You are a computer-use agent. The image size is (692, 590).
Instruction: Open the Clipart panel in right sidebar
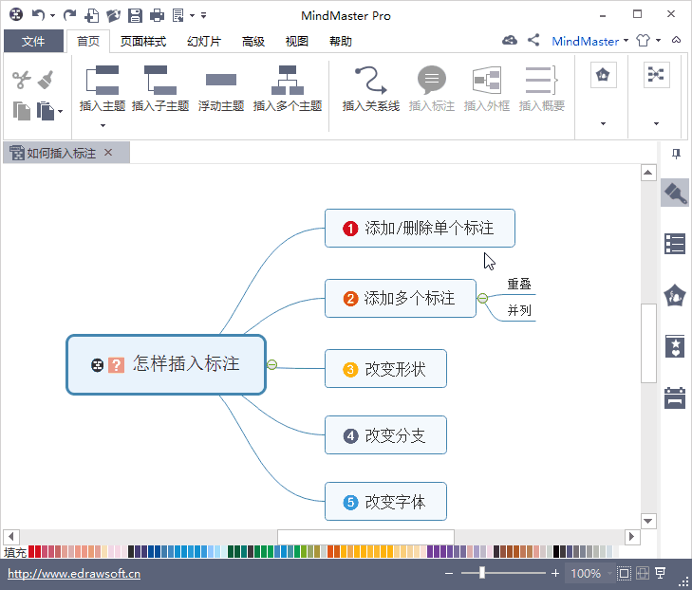(x=675, y=295)
